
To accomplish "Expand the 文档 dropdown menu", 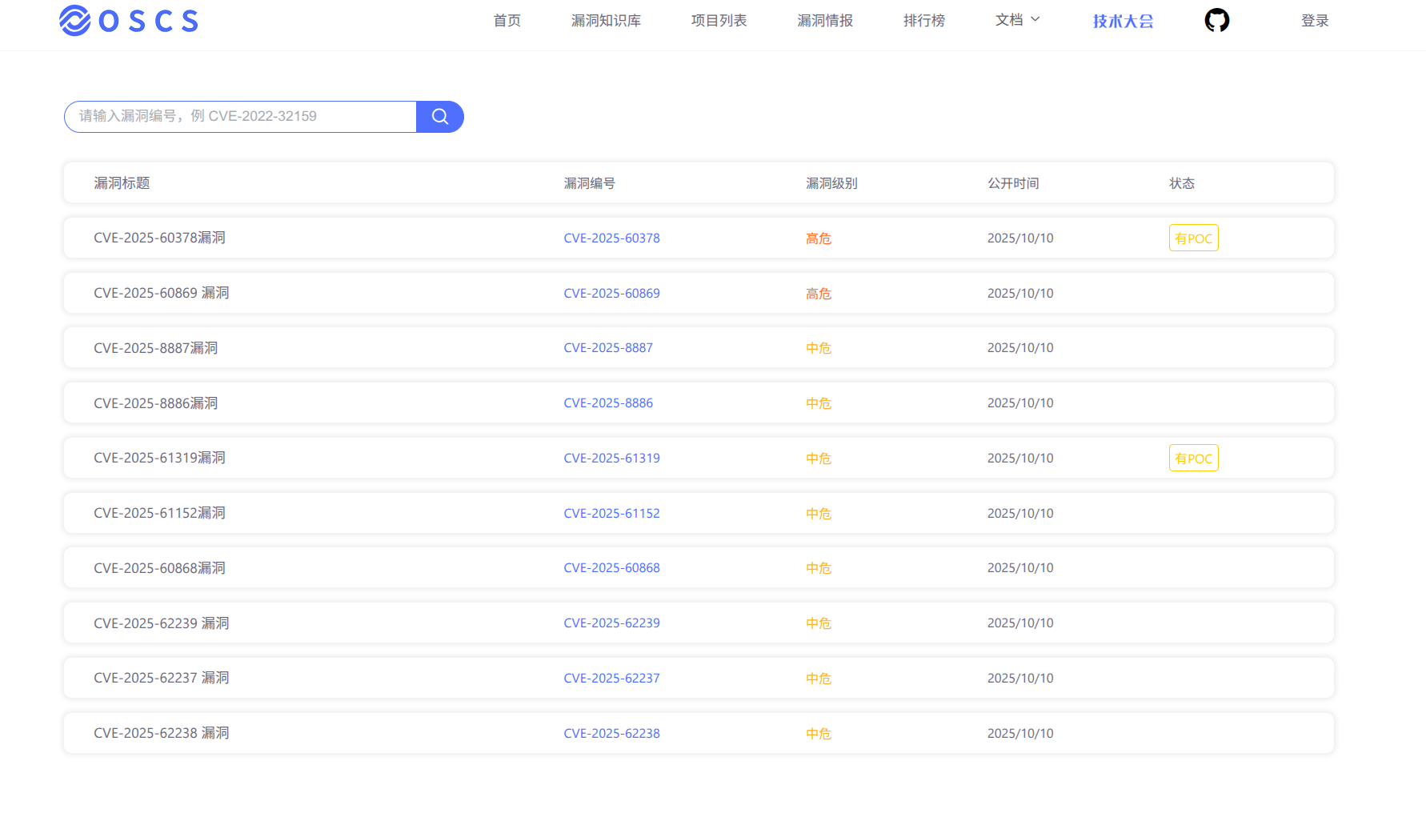I will click(1017, 20).
